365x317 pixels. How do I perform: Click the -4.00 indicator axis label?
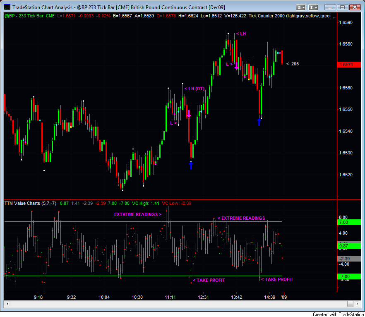click(344, 264)
